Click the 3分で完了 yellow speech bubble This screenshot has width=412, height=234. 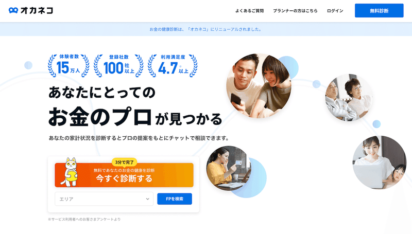(x=124, y=163)
